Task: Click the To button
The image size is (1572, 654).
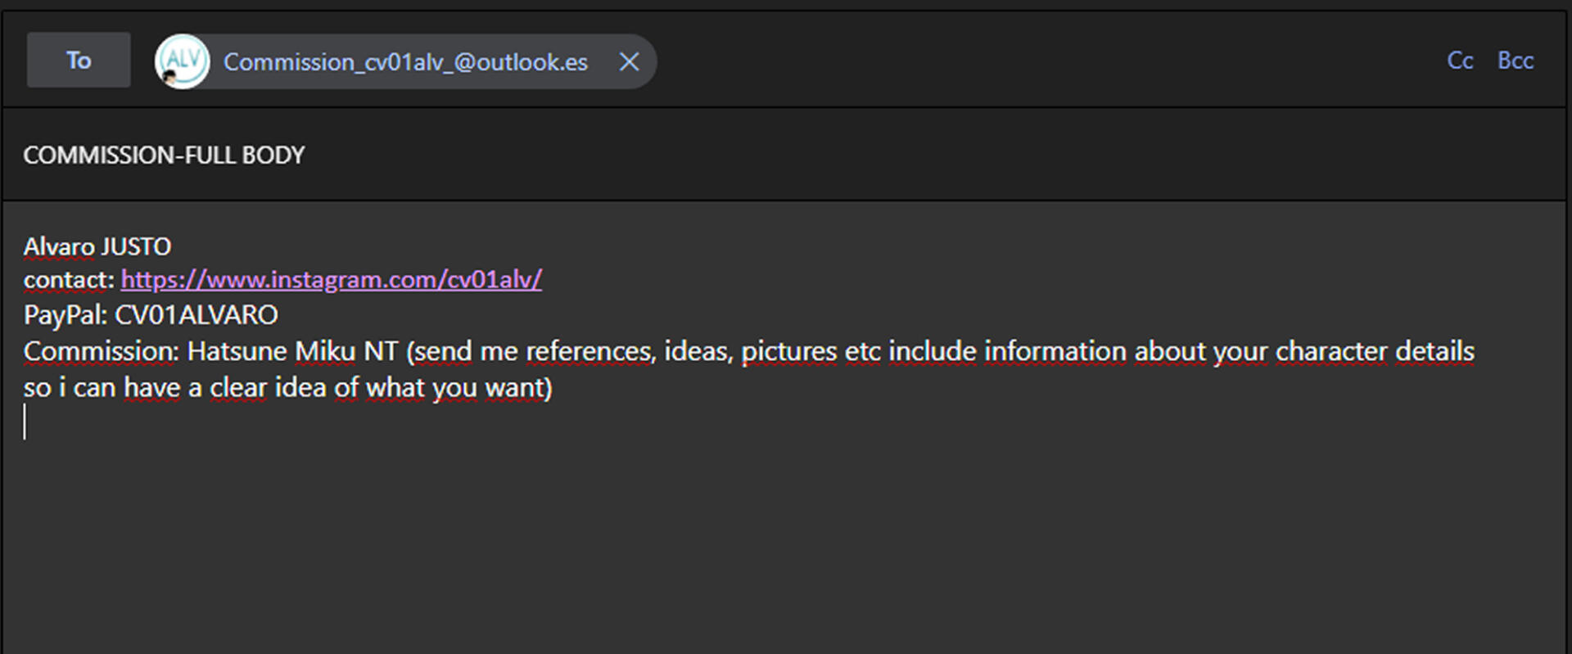Action: pyautogui.click(x=79, y=61)
